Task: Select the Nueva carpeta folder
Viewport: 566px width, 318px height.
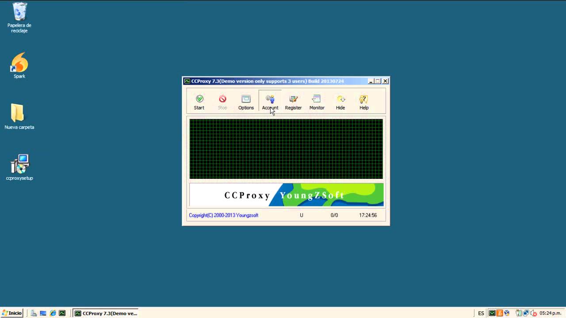Action: [x=19, y=117]
